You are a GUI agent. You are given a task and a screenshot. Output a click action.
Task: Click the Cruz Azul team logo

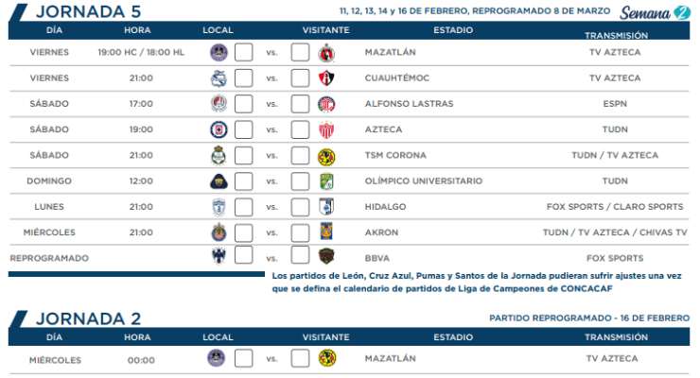(x=219, y=129)
